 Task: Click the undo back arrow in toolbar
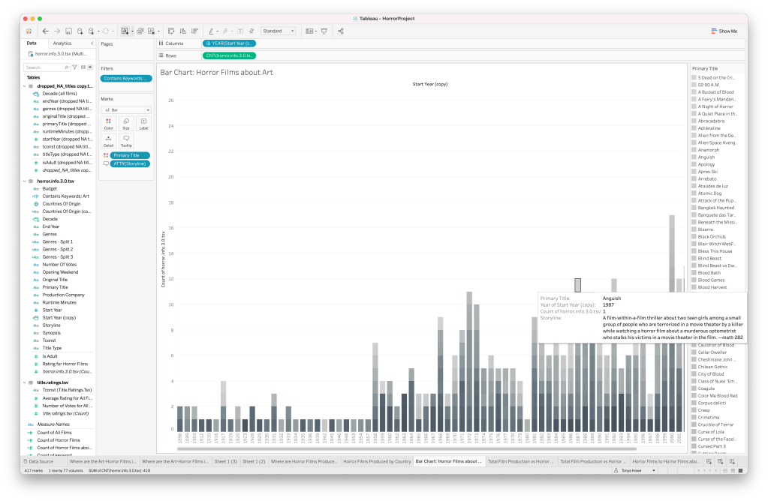[46, 31]
